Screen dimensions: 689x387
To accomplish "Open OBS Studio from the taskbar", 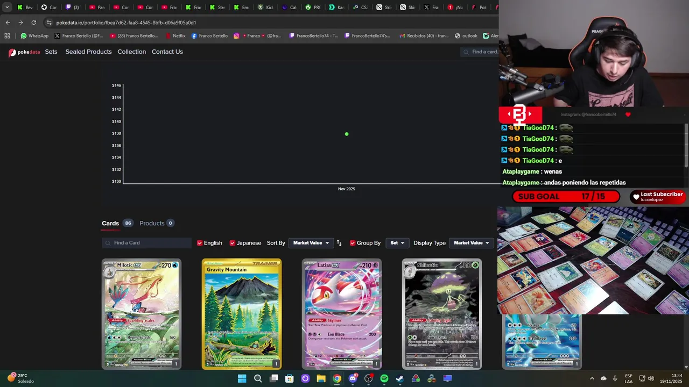I will coord(369,378).
